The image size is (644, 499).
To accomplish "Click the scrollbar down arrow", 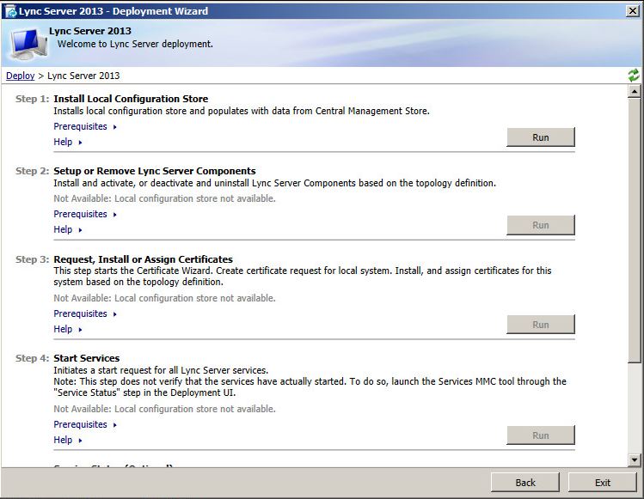I will tap(635, 460).
